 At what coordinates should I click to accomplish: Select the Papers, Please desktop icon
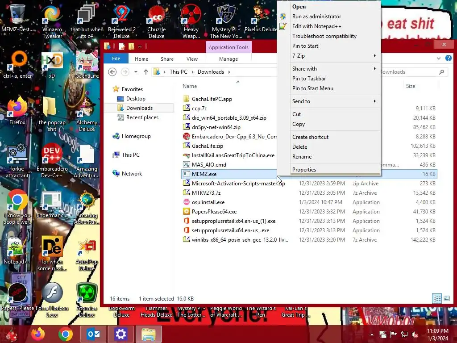[17, 297]
